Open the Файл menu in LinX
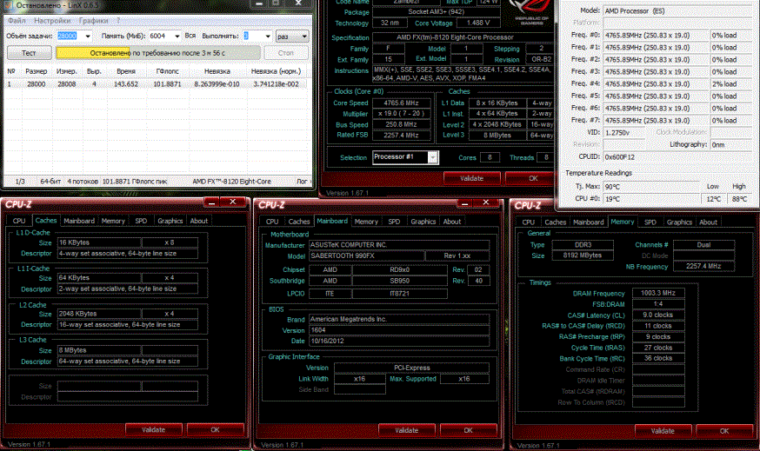Image resolution: width=760 pixels, height=451 pixels. click(x=17, y=21)
